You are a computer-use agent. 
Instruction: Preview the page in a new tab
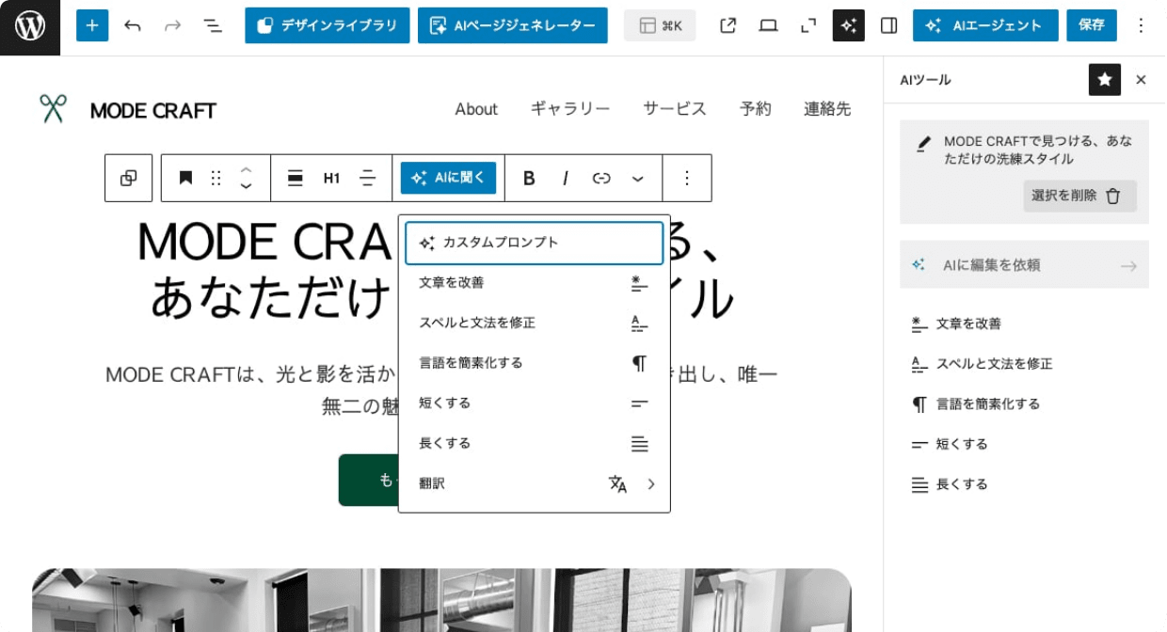(727, 25)
